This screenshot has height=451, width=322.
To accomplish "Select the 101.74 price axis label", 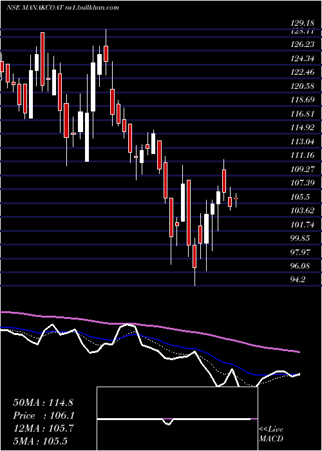I will coord(303,224).
